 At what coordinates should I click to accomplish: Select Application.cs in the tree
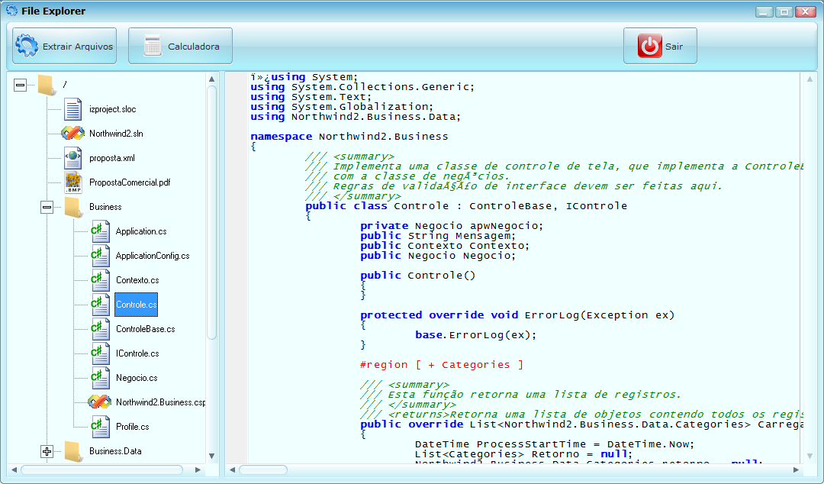(141, 231)
